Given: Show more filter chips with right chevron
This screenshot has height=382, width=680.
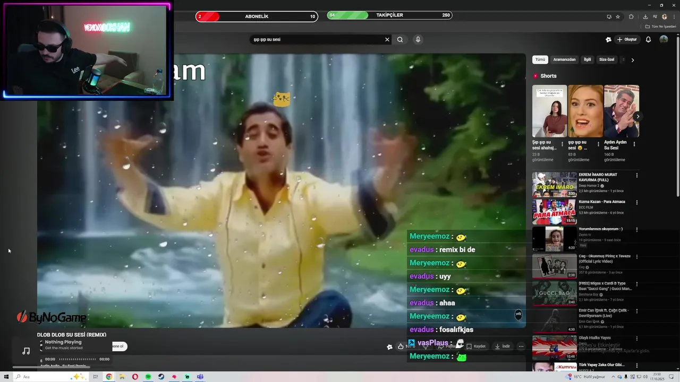Looking at the screenshot, I should (632, 60).
